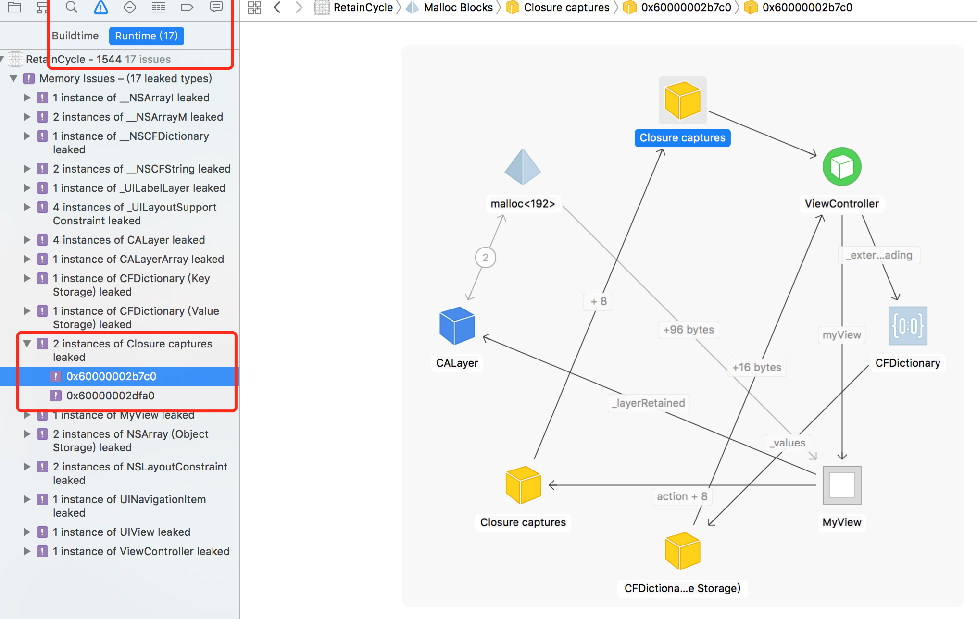Expand the 4 instances of CALayer leaked
977x619 pixels.
coord(27,240)
